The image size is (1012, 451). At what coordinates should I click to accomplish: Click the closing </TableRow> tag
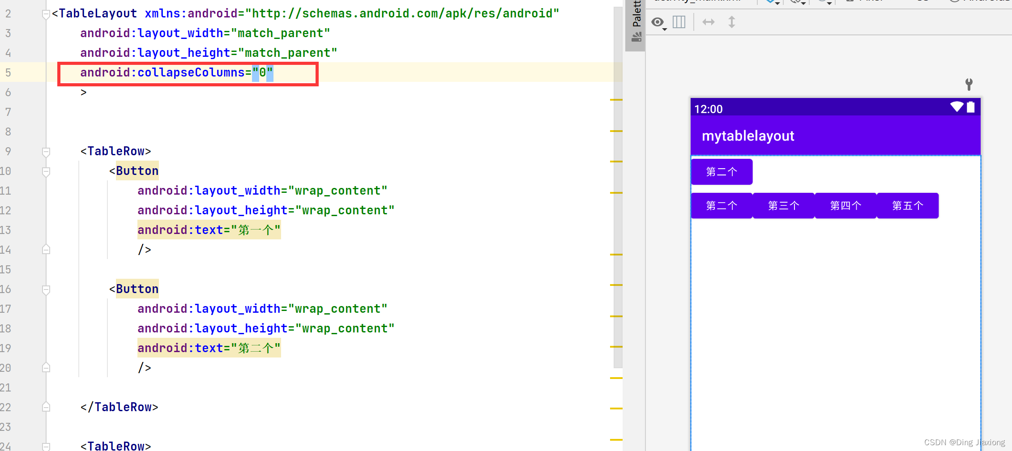pos(120,407)
